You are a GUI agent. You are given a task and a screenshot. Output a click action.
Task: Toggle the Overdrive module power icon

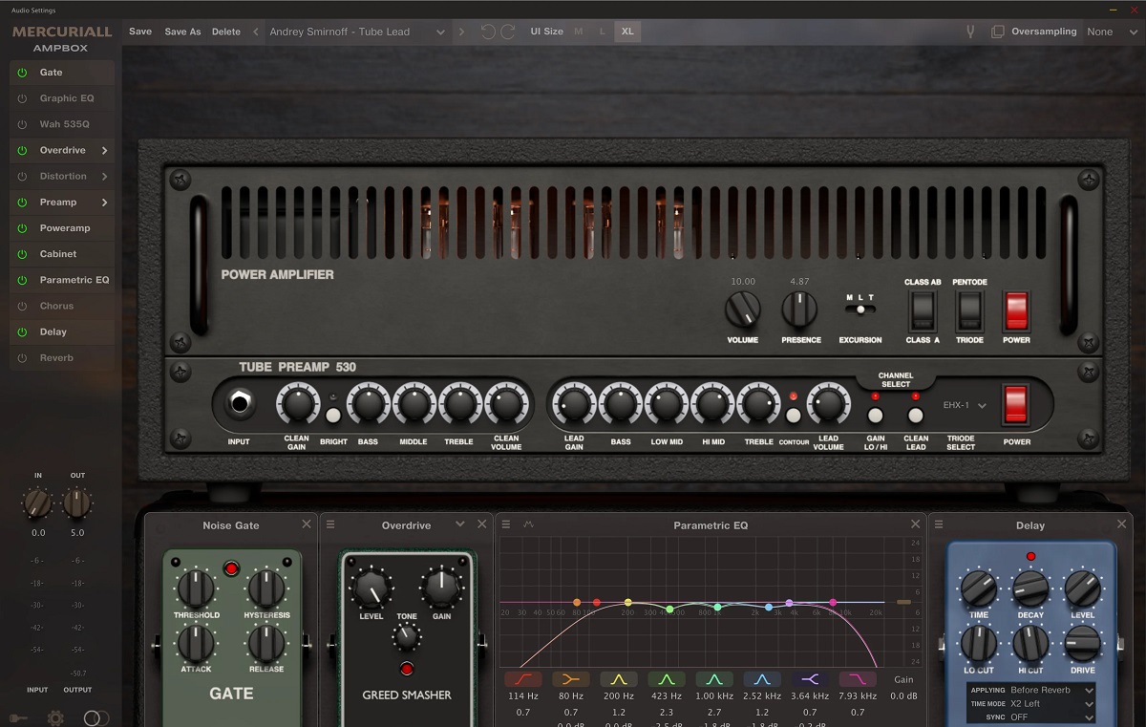click(23, 150)
